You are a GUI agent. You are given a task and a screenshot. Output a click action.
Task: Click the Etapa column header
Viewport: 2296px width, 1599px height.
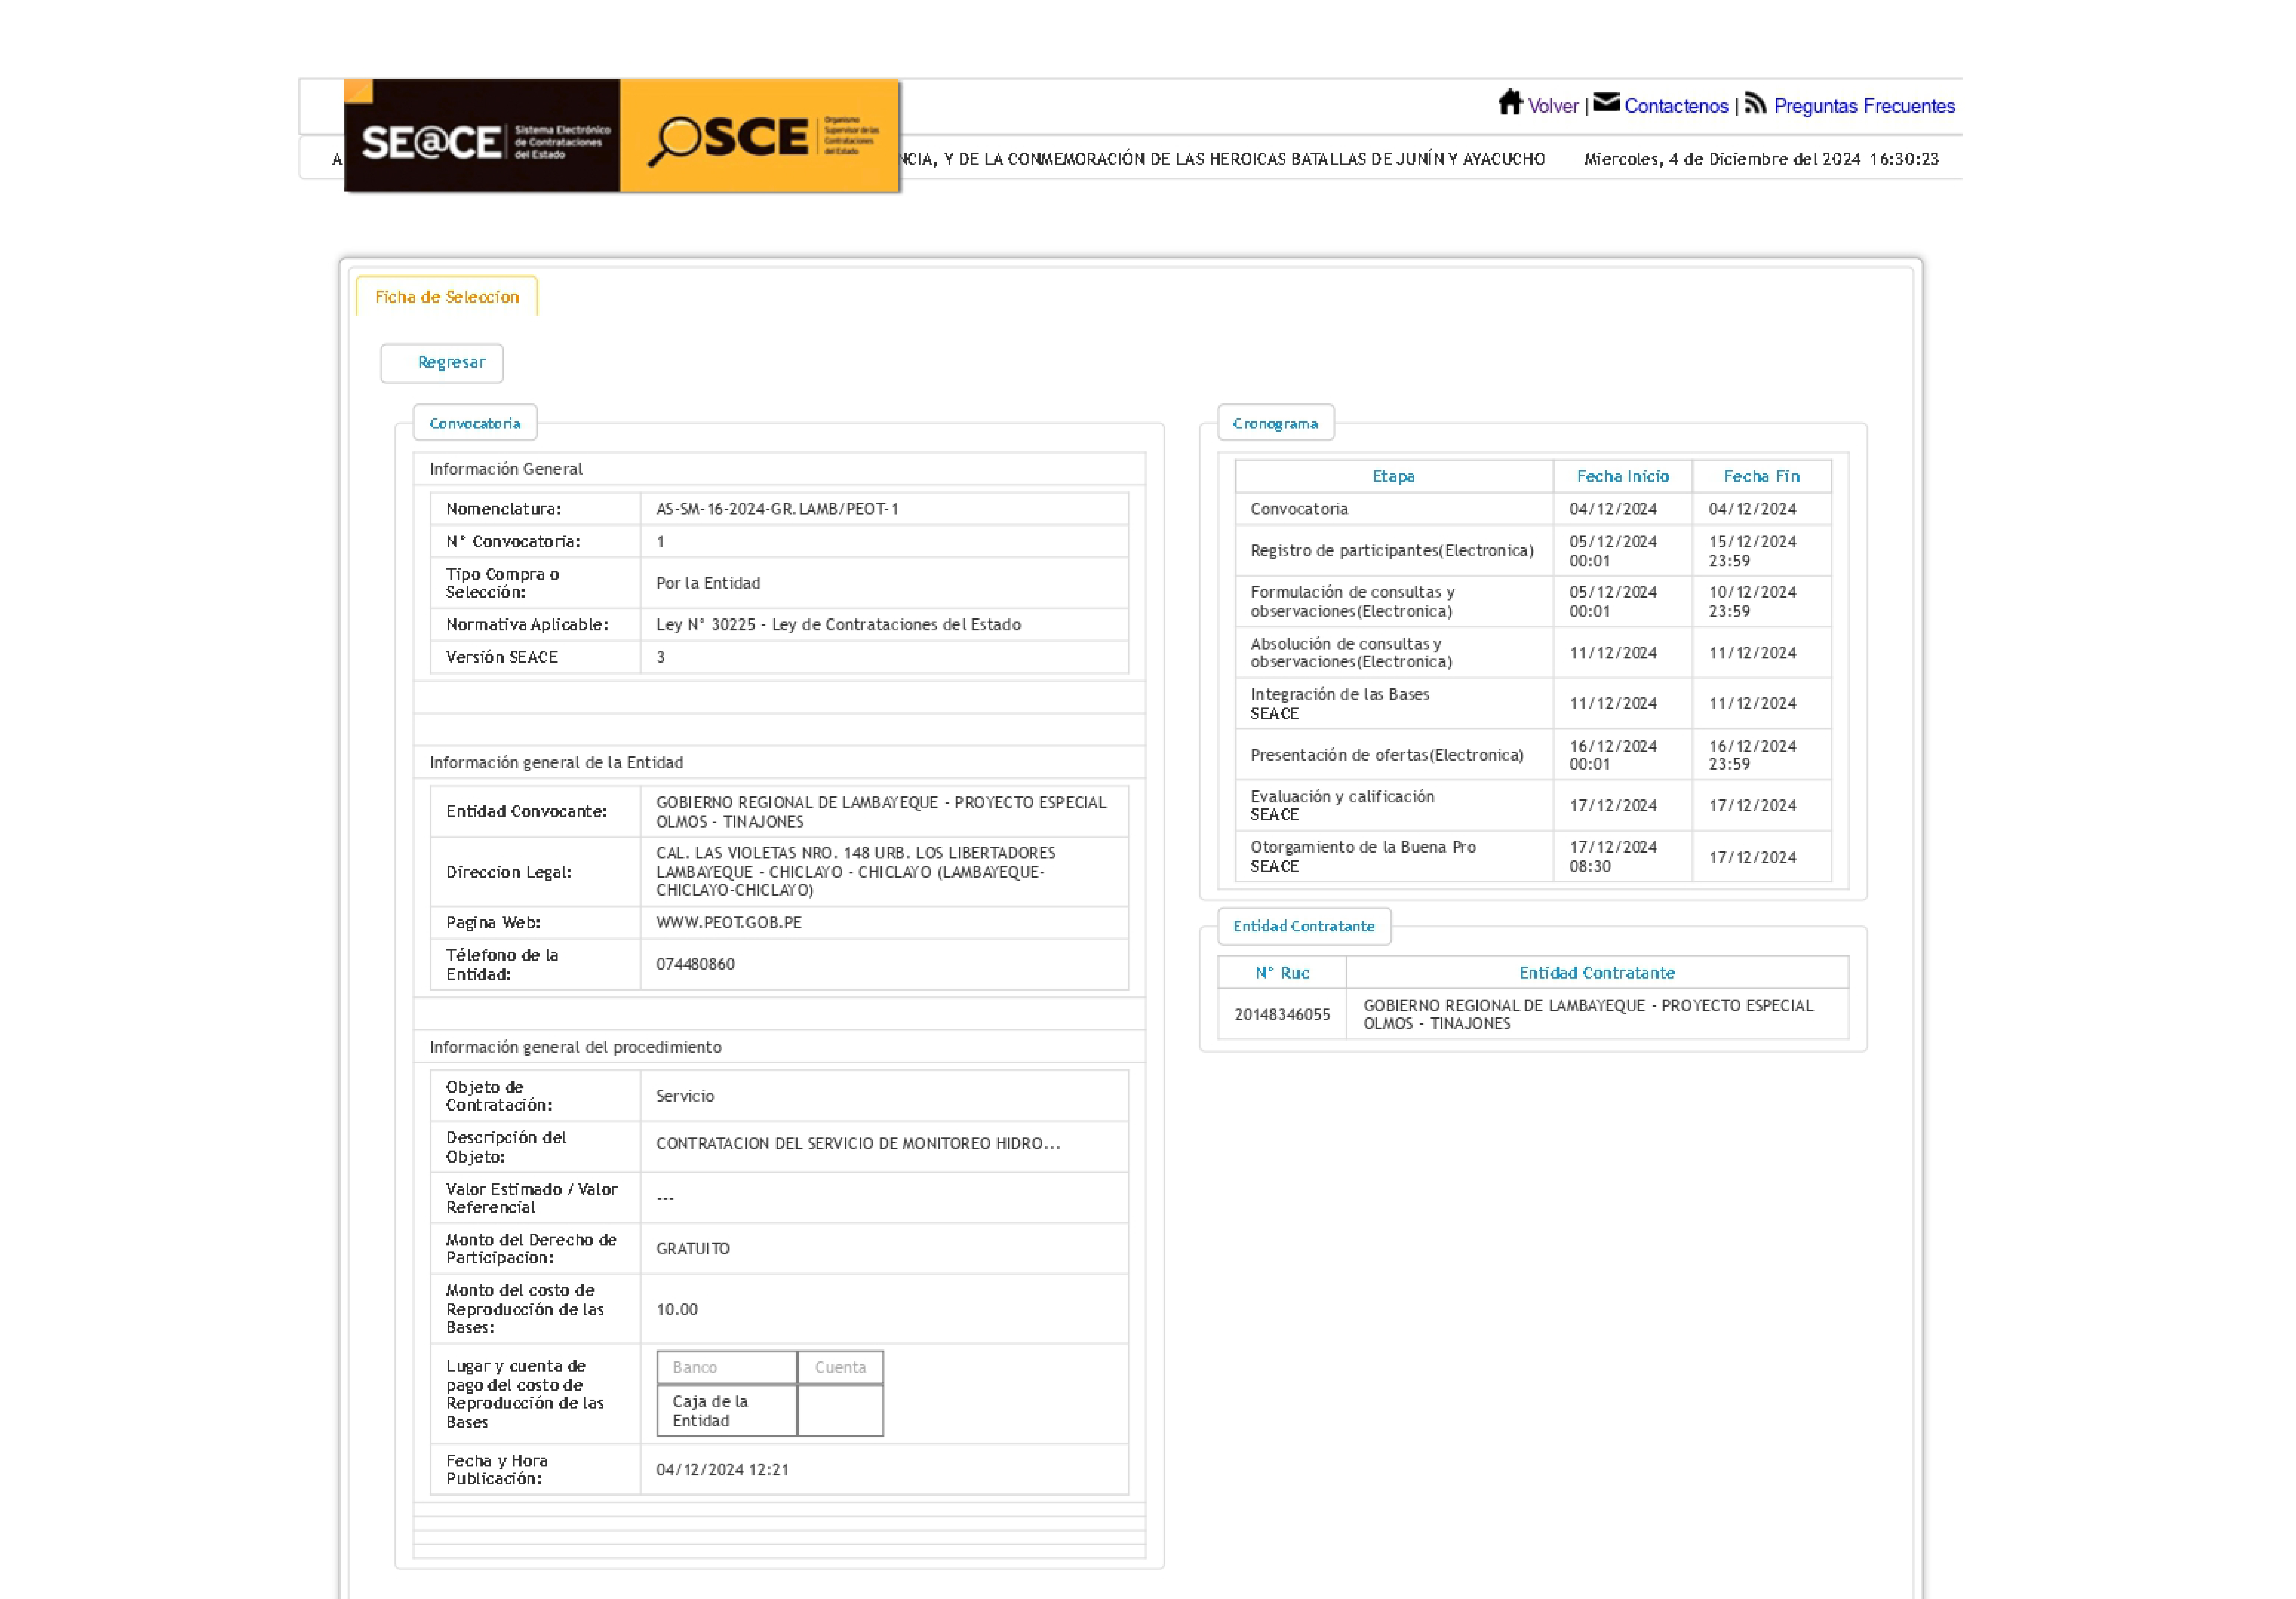1393,477
